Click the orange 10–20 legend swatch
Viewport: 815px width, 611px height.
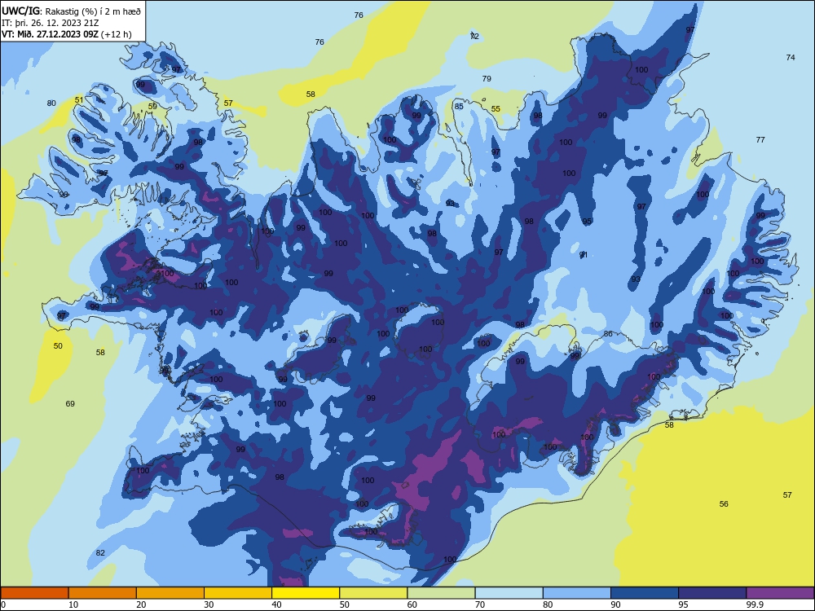tap(103, 593)
